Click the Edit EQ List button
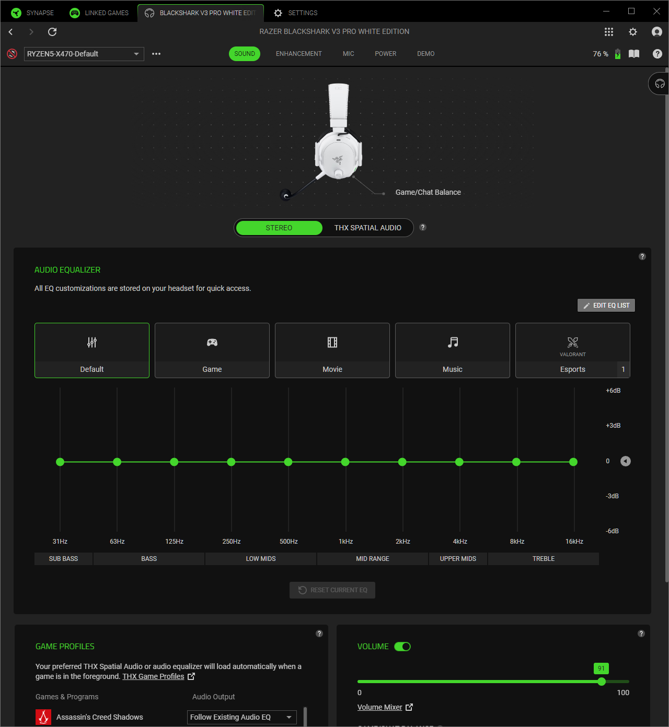 (606, 306)
